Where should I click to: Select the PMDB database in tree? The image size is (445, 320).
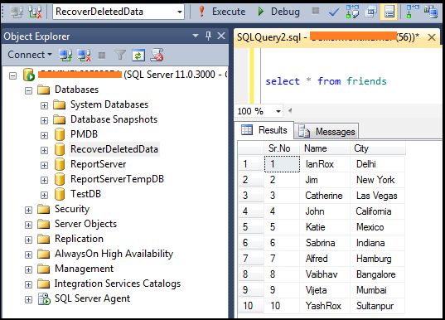tap(84, 134)
